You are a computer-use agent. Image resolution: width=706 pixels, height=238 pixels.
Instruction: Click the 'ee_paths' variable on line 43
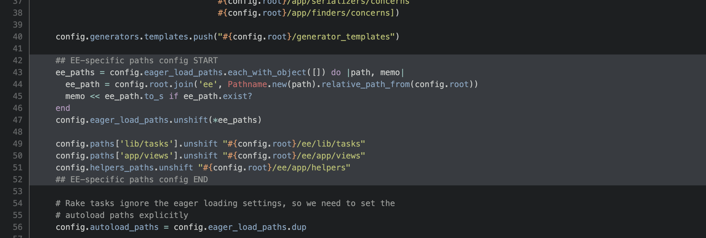pos(75,72)
